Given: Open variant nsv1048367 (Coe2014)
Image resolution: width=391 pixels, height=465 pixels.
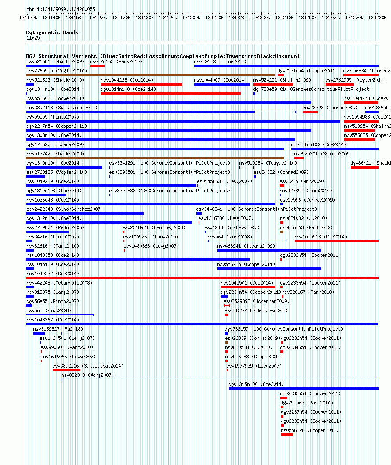Looking at the screenshot, I should 53,320.
